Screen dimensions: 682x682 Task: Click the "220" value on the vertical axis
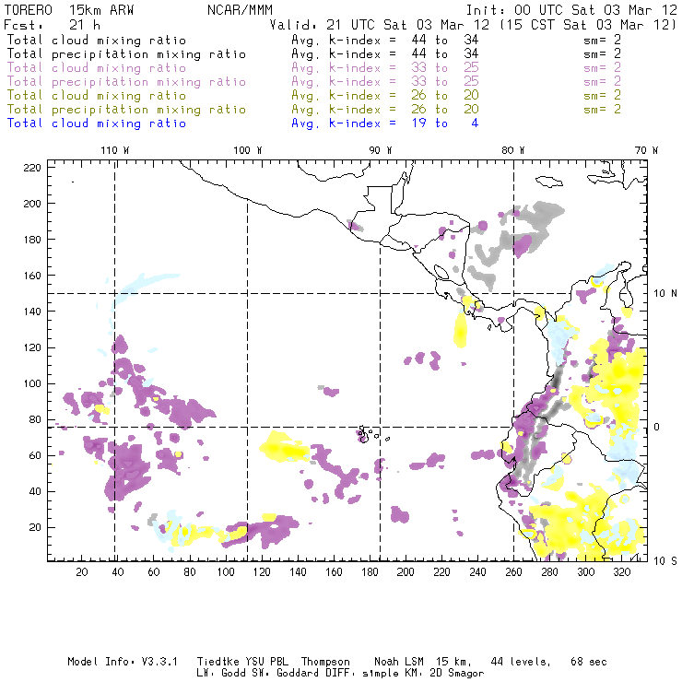32,168
